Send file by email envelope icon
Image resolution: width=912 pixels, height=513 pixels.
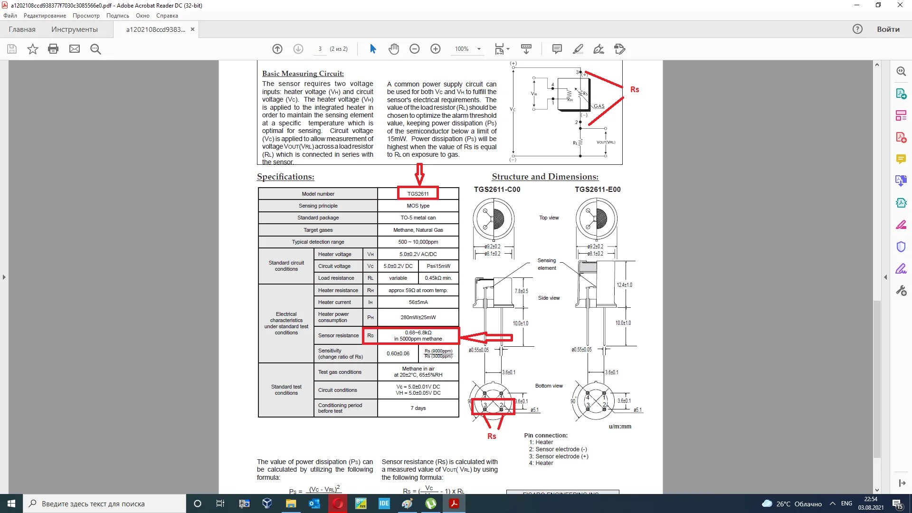coord(75,49)
